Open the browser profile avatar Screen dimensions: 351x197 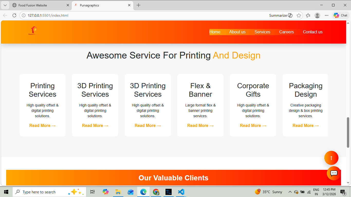[317, 15]
